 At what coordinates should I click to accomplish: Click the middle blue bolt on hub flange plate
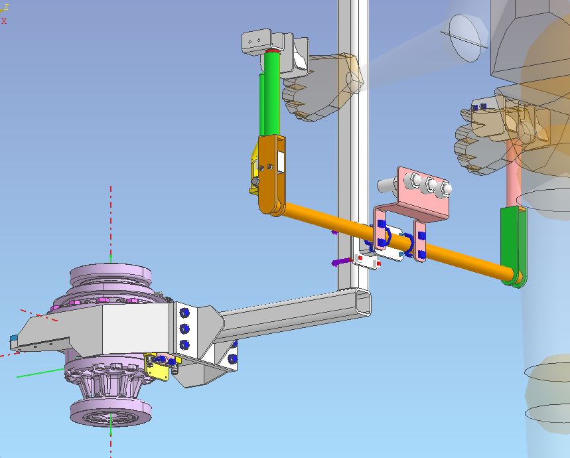click(x=184, y=329)
